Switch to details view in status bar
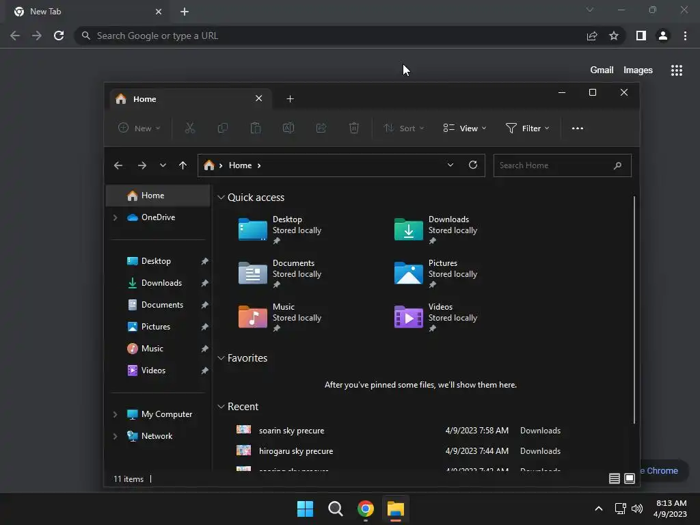The width and height of the screenshot is (700, 525). pos(615,479)
